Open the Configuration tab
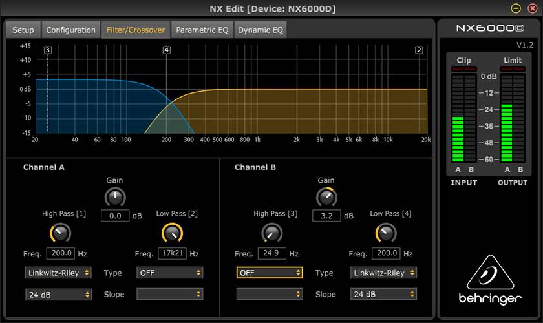 pyautogui.click(x=71, y=30)
